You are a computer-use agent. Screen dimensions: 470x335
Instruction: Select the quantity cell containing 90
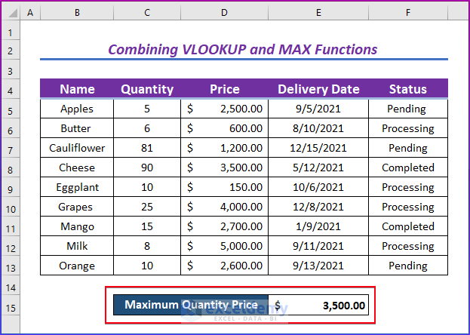[146, 167]
